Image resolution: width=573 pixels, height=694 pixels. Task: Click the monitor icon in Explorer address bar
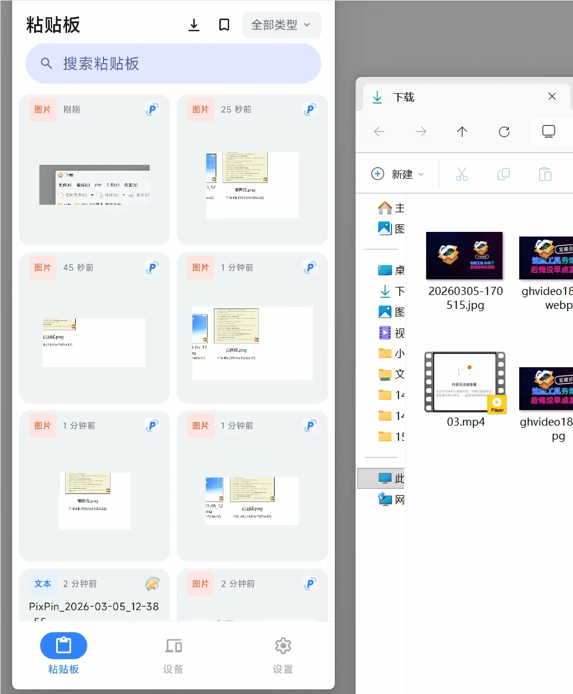coord(549,131)
